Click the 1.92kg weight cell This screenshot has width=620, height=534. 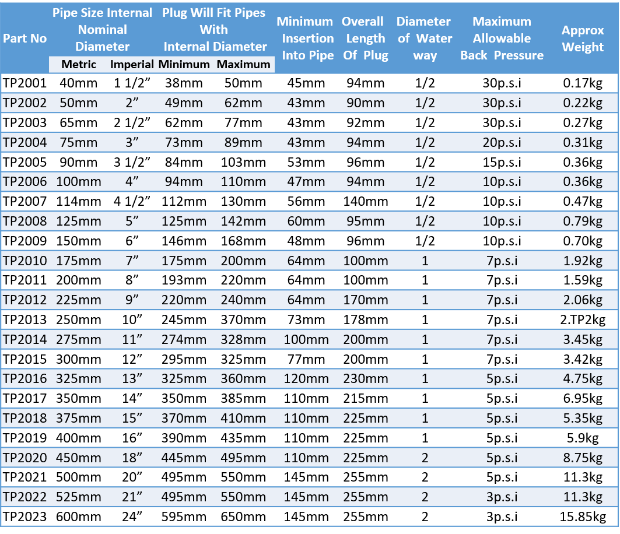[583, 261]
